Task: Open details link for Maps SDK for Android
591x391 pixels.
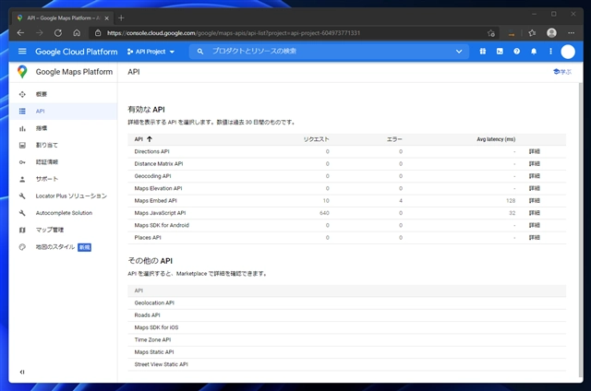Action: [534, 225]
